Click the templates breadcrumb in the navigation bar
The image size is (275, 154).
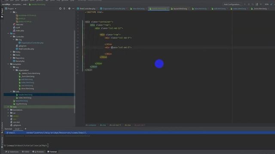(x=16, y=4)
